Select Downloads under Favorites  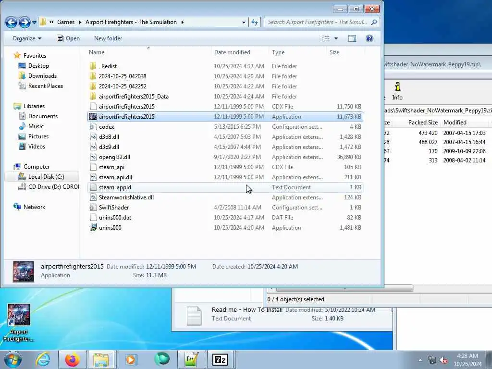(42, 75)
